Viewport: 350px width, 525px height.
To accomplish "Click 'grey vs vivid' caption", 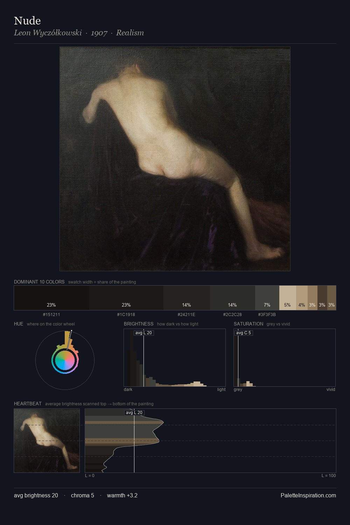I will coord(278,324).
